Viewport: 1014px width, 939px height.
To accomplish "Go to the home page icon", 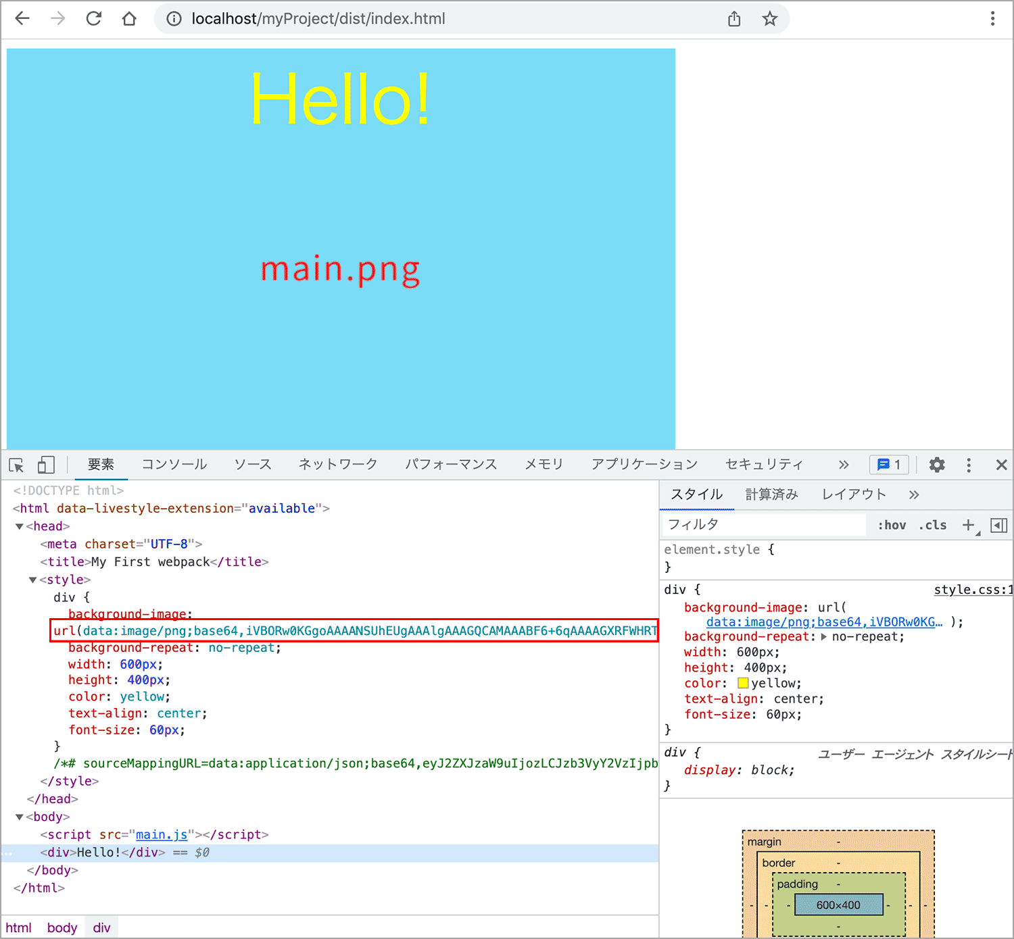I will [x=129, y=18].
